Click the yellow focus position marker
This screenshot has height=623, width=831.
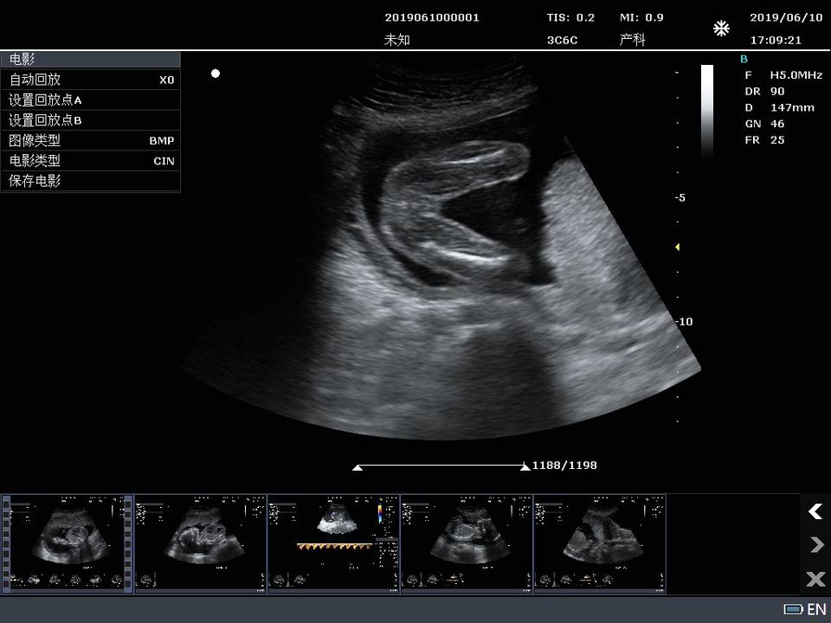pyautogui.click(x=677, y=247)
